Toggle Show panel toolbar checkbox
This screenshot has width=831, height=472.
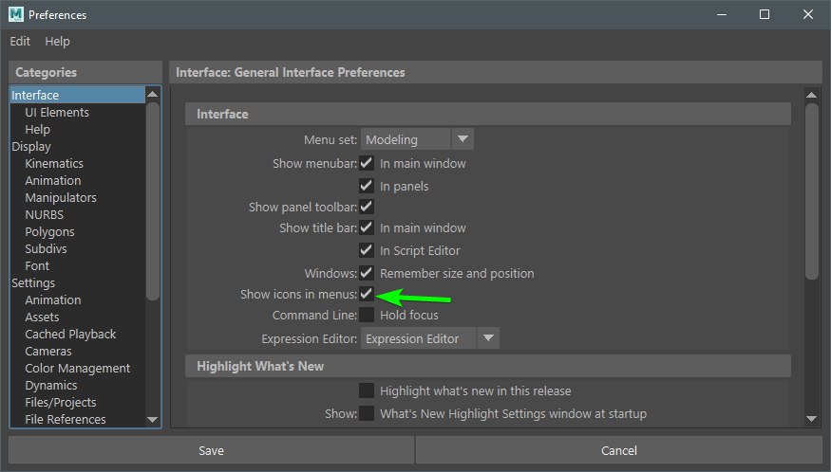click(x=367, y=207)
